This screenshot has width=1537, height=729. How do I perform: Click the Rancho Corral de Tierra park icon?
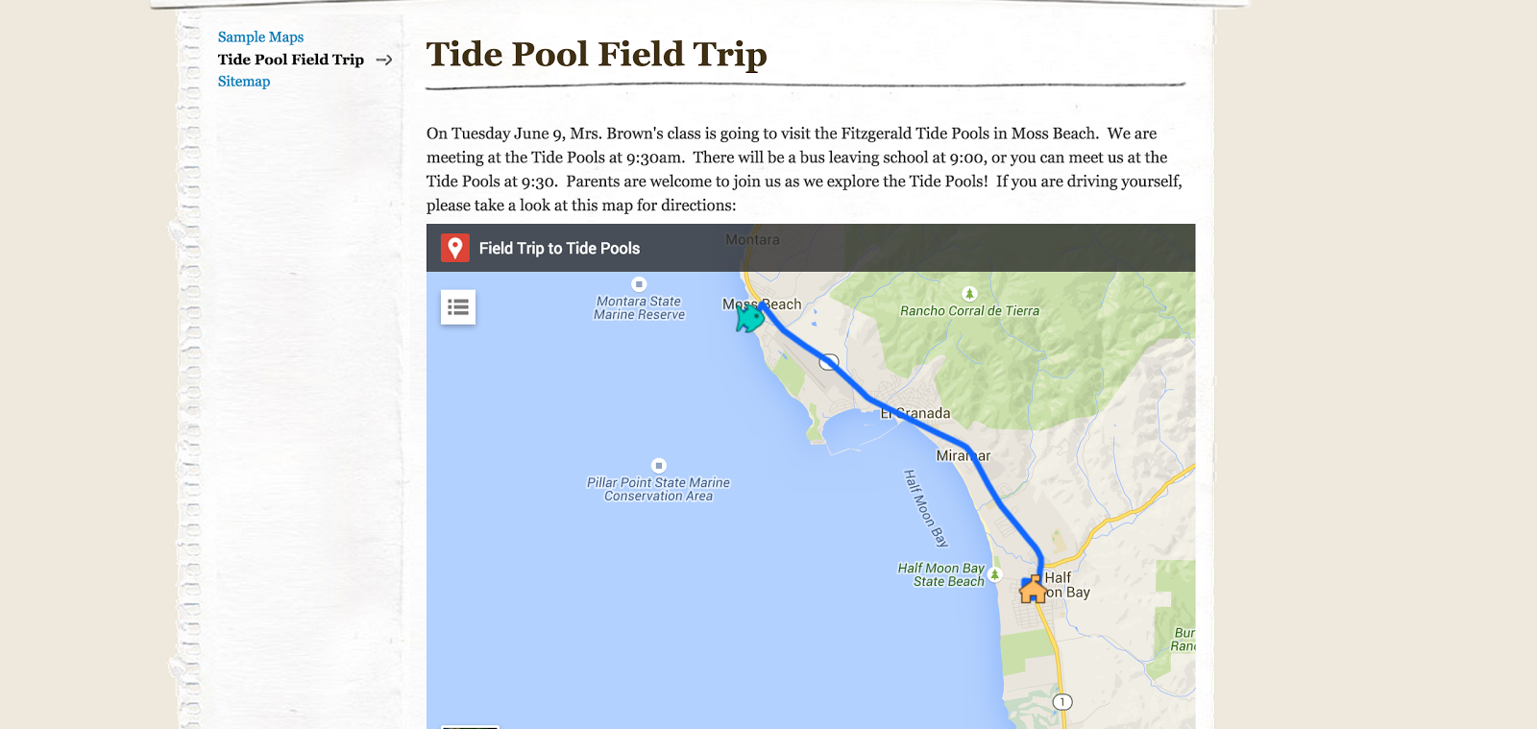(969, 294)
